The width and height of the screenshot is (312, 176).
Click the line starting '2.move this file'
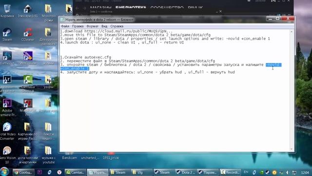tap(136, 35)
